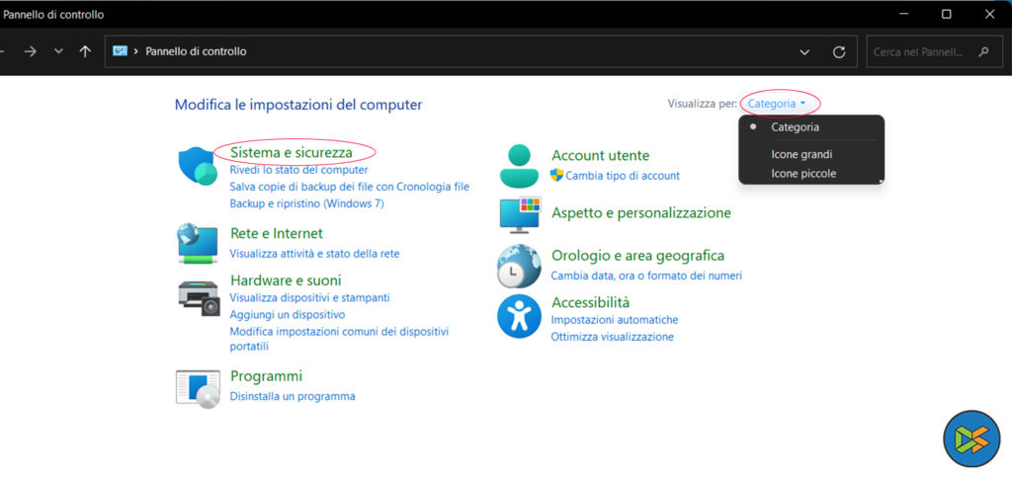Click Rivedi lo stato del computer
The width and height of the screenshot is (1012, 478).
pyautogui.click(x=298, y=170)
